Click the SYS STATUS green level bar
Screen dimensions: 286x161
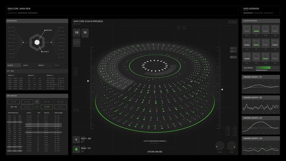(263, 68)
